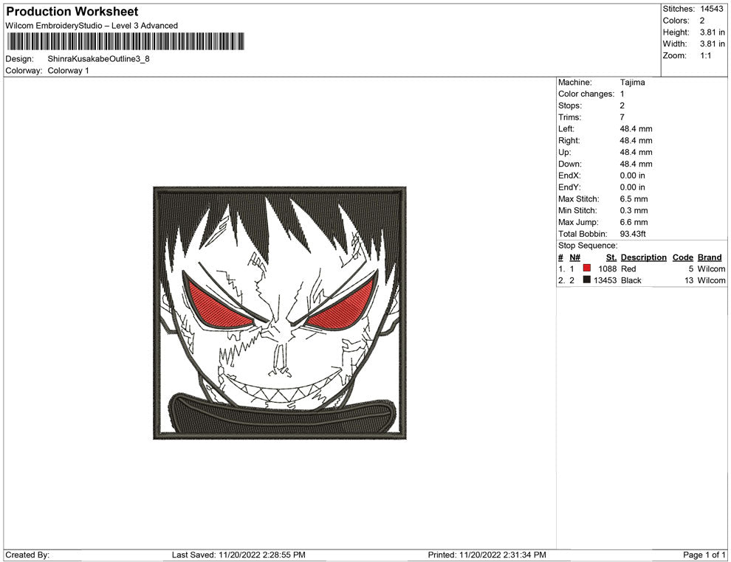Click the "Up:" measurement label

tap(564, 152)
